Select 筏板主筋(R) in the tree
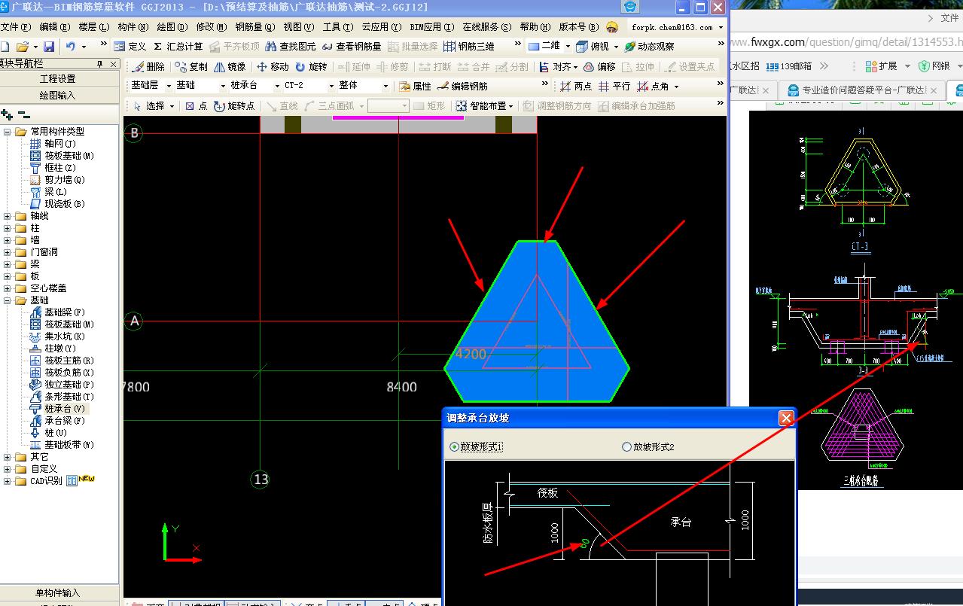This screenshot has height=606, width=963. click(x=61, y=361)
